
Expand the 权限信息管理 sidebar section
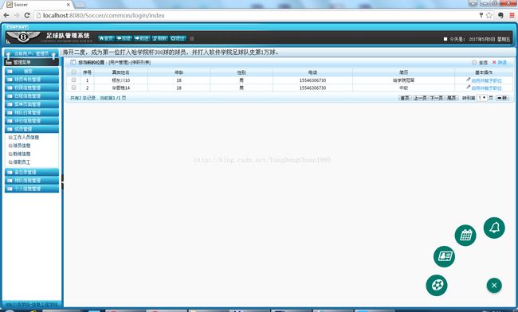click(x=32, y=88)
